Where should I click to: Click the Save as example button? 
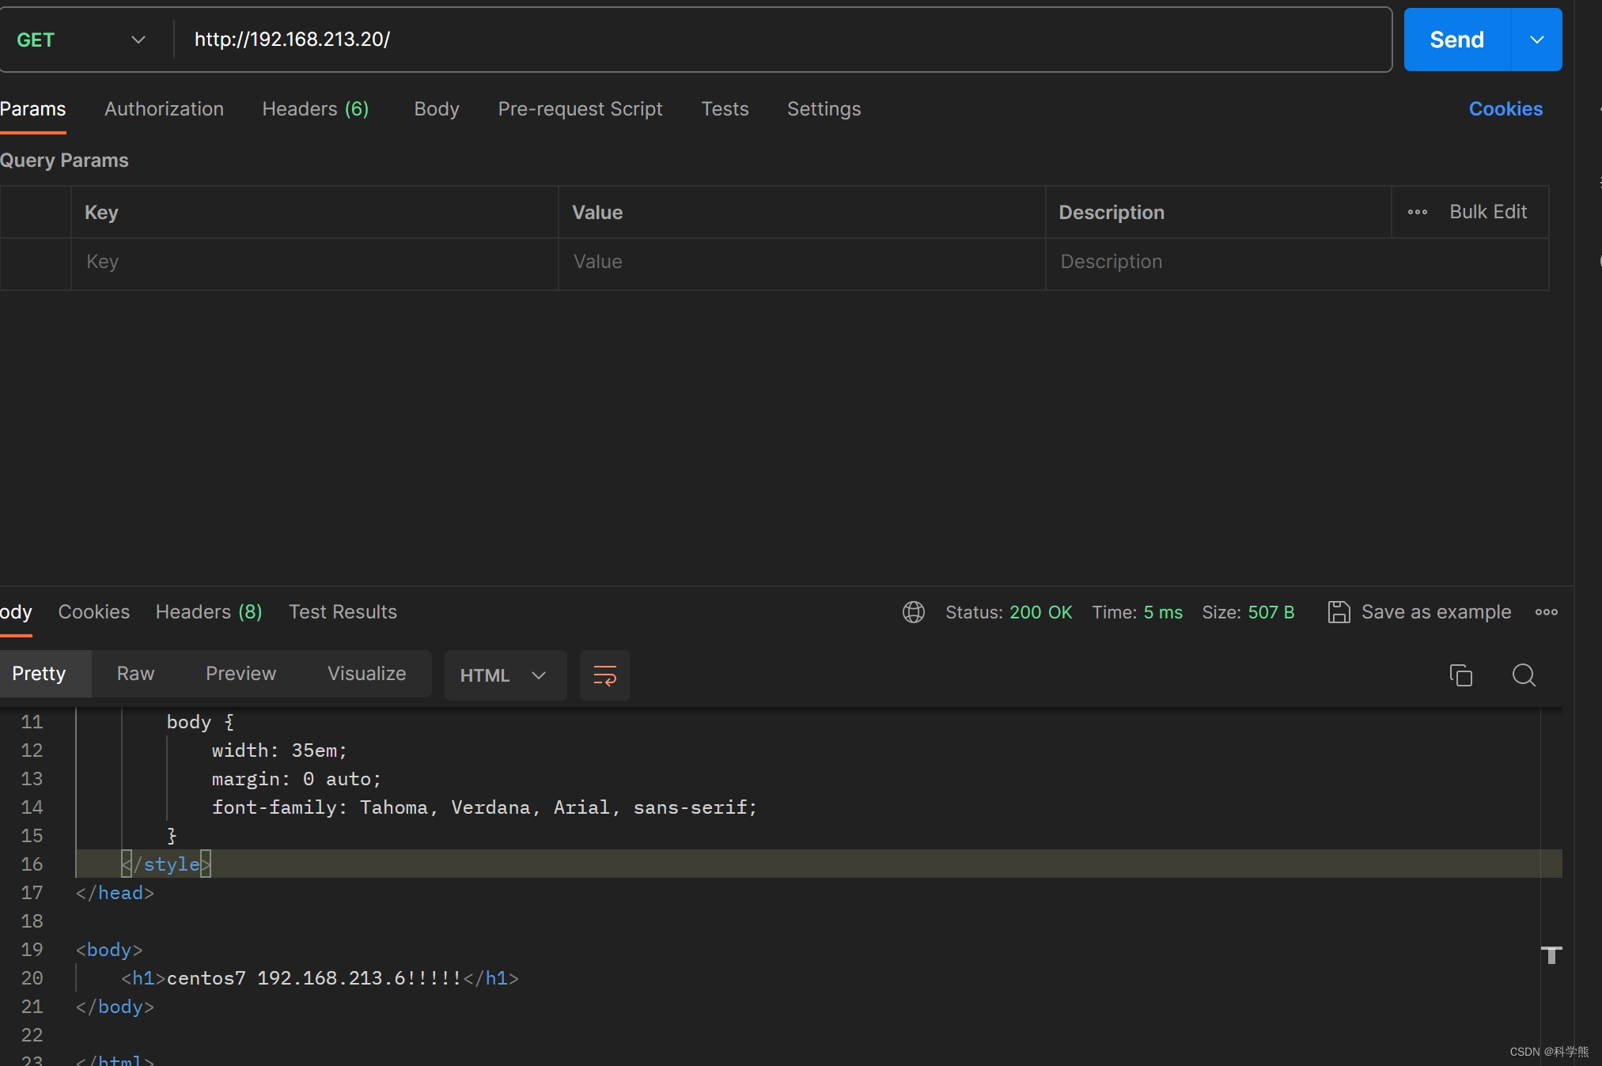pos(1420,611)
